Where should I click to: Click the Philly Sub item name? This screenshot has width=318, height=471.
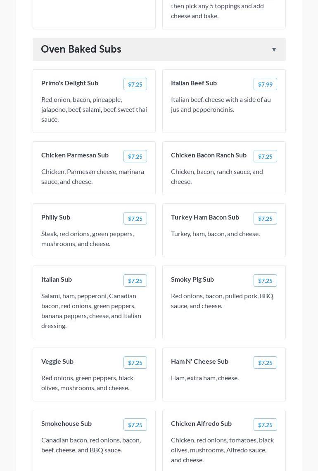coord(56,217)
